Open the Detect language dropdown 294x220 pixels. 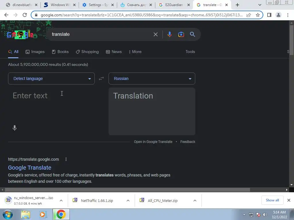click(51, 78)
